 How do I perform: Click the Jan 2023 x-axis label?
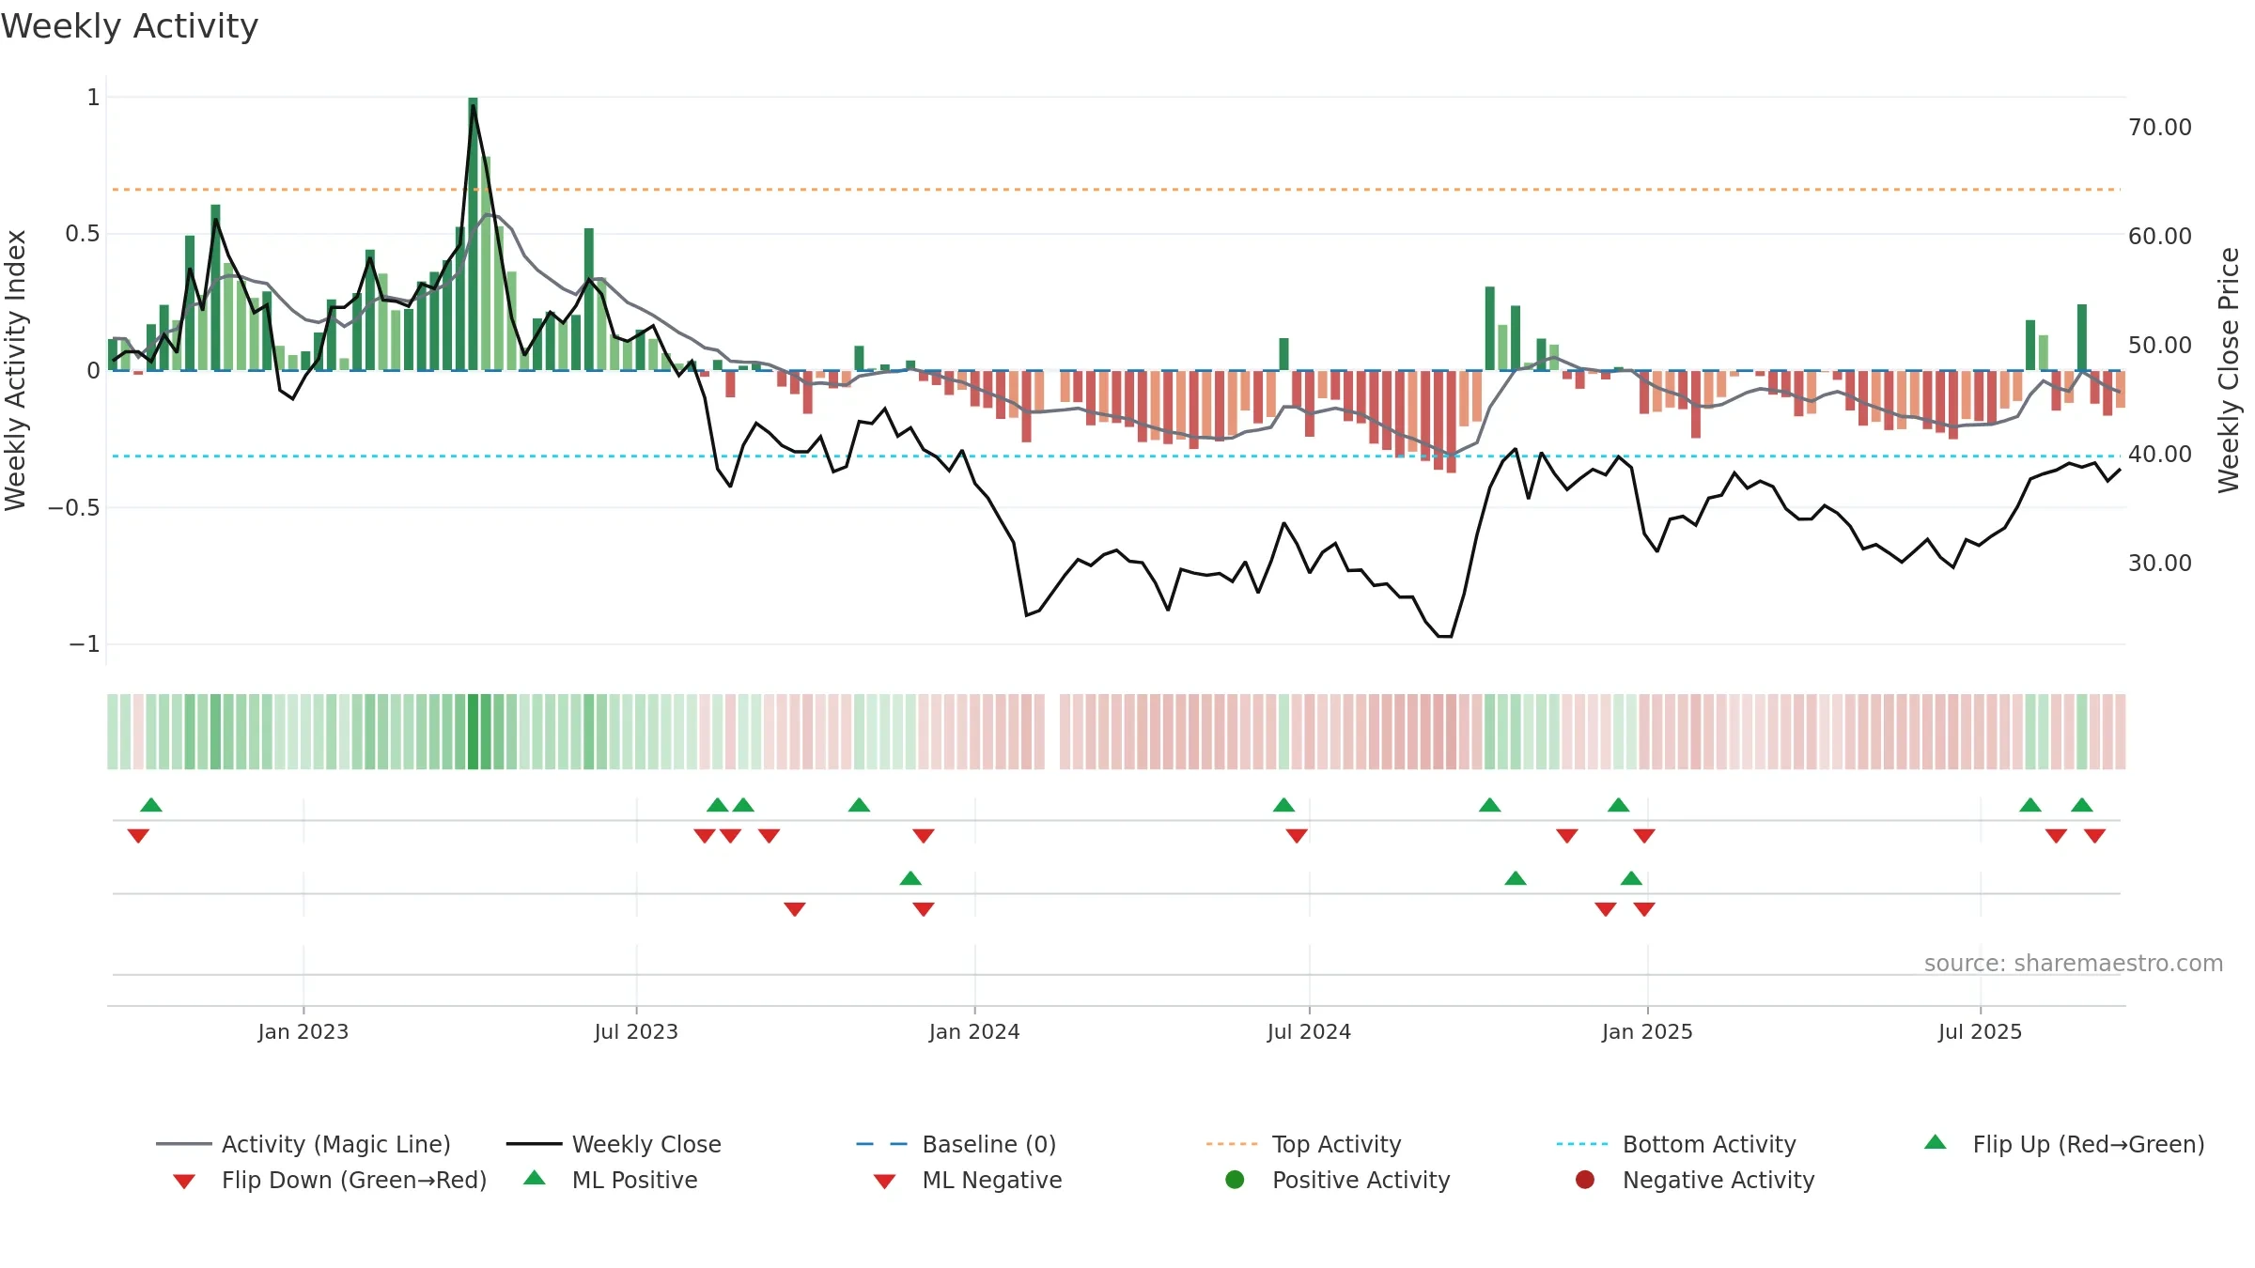[303, 1032]
